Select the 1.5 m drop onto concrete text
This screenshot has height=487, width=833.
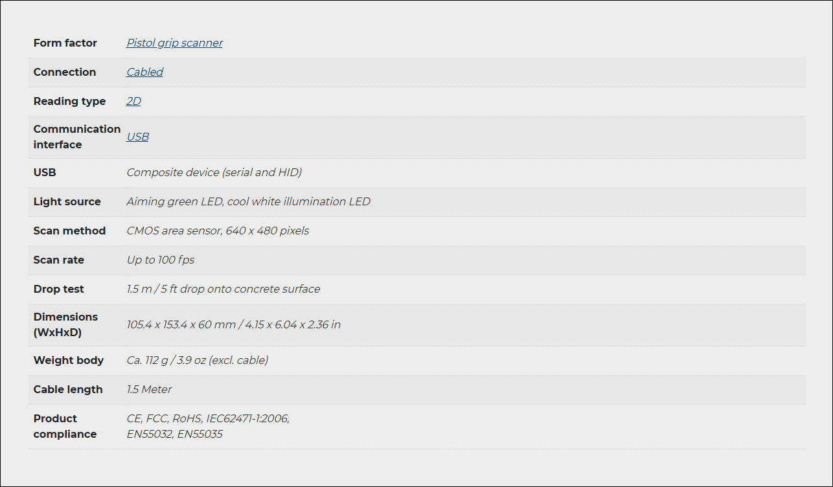click(x=223, y=289)
